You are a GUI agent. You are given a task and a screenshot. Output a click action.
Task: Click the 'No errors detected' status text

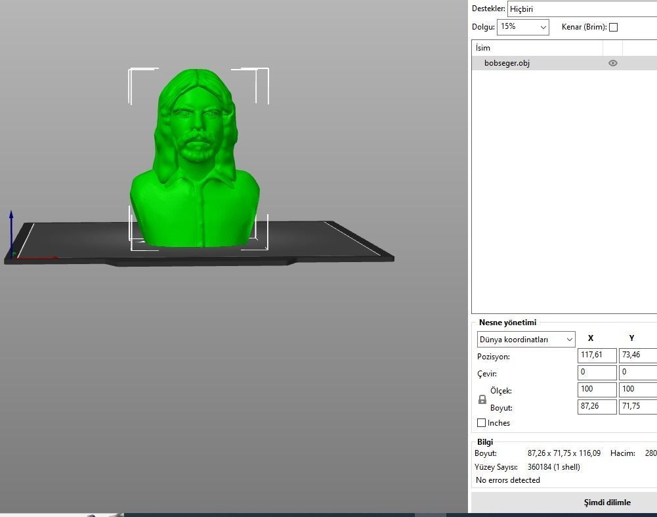click(x=508, y=480)
